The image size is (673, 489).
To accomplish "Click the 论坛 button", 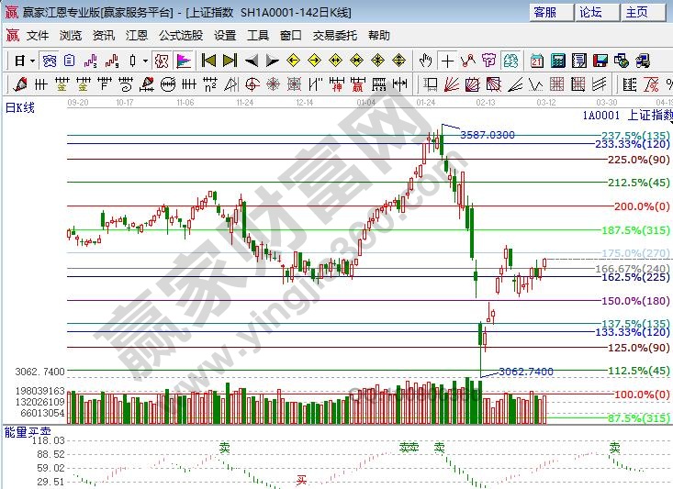I will 591,12.
